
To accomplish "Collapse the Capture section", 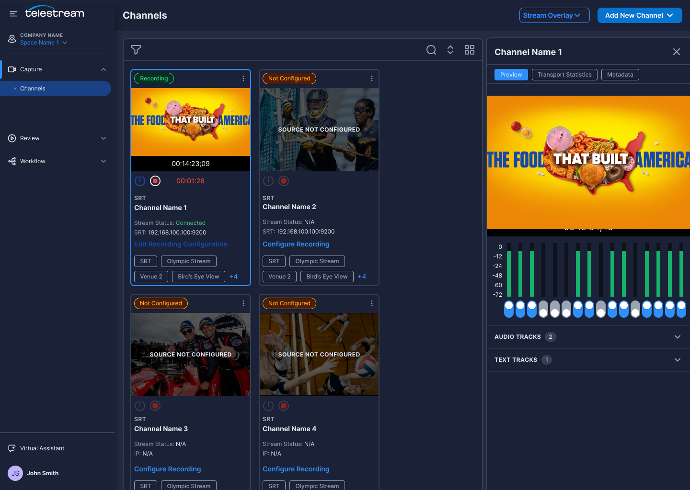I will tap(103, 69).
